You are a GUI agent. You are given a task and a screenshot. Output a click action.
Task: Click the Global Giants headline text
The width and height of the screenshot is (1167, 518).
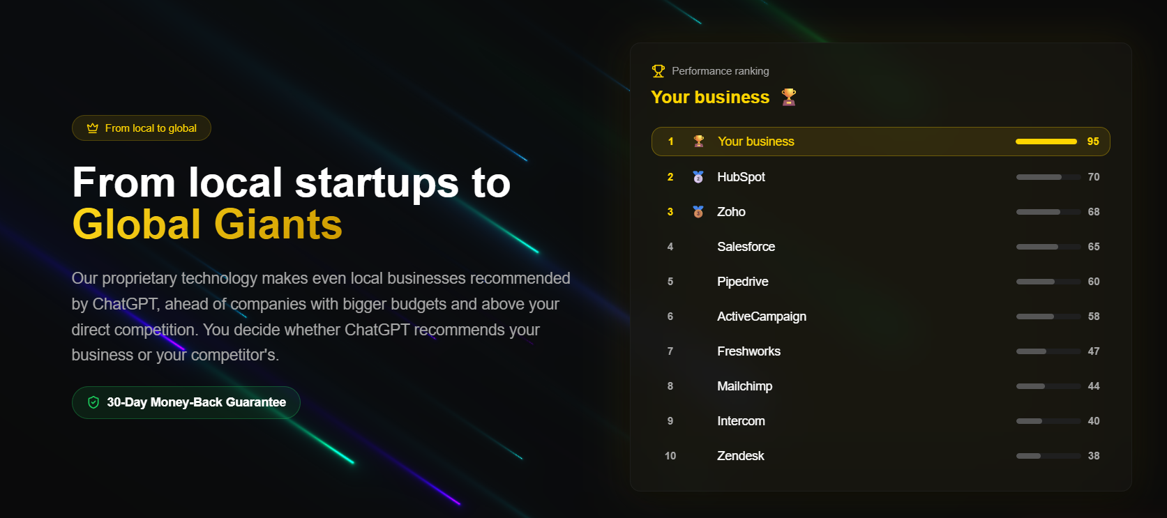207,224
